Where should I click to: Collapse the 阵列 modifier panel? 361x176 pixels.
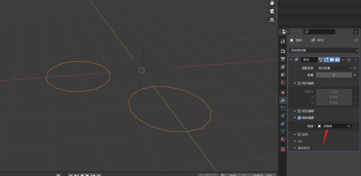[291, 60]
